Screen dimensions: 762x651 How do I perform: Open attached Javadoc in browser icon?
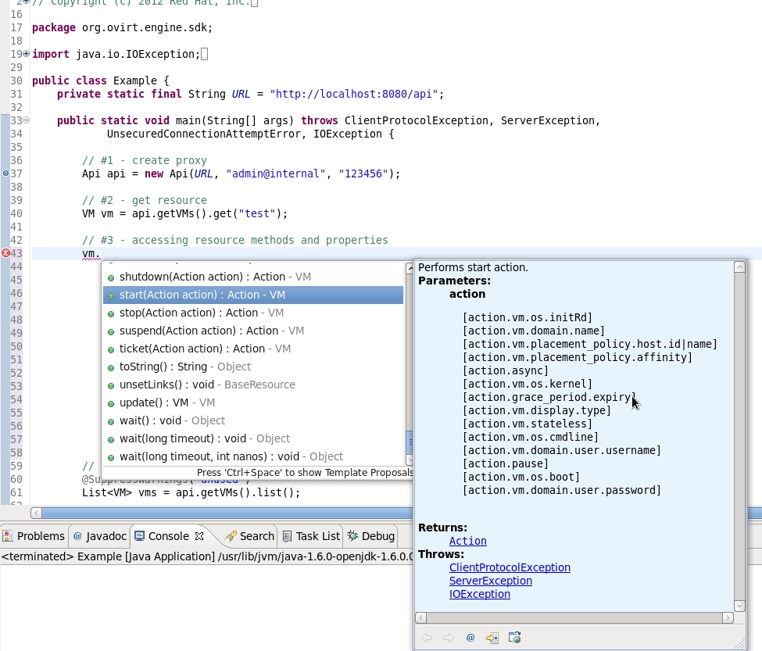tap(514, 638)
